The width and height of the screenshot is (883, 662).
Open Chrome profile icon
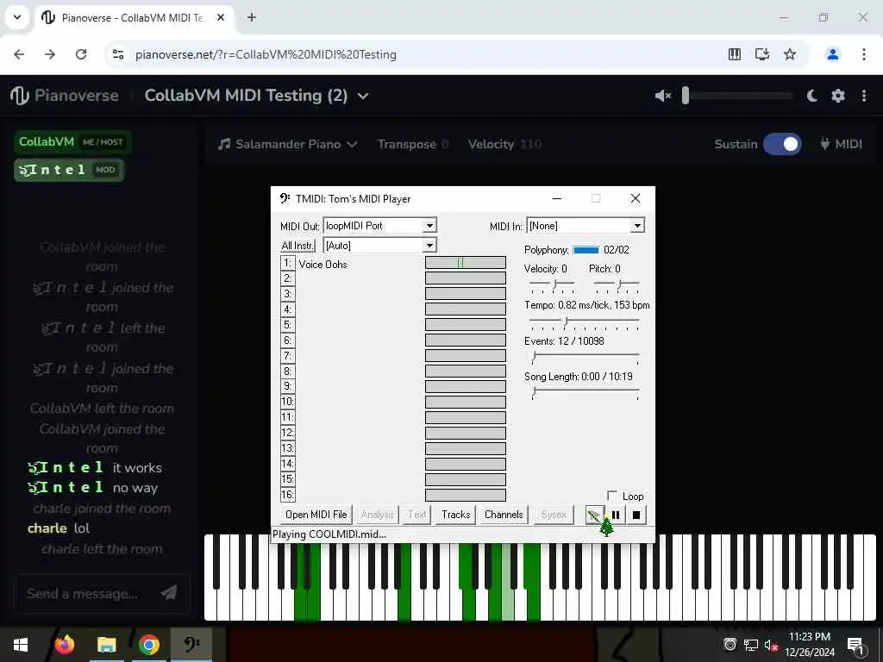click(x=833, y=54)
